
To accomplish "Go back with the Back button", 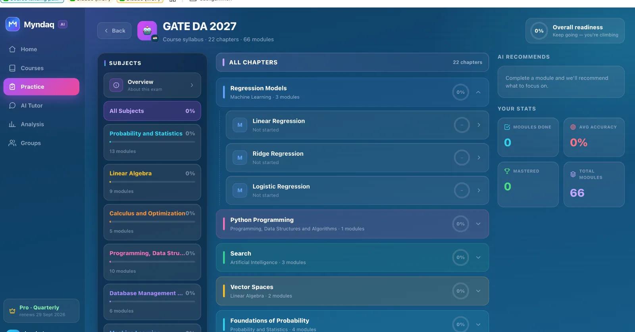I will (x=114, y=31).
